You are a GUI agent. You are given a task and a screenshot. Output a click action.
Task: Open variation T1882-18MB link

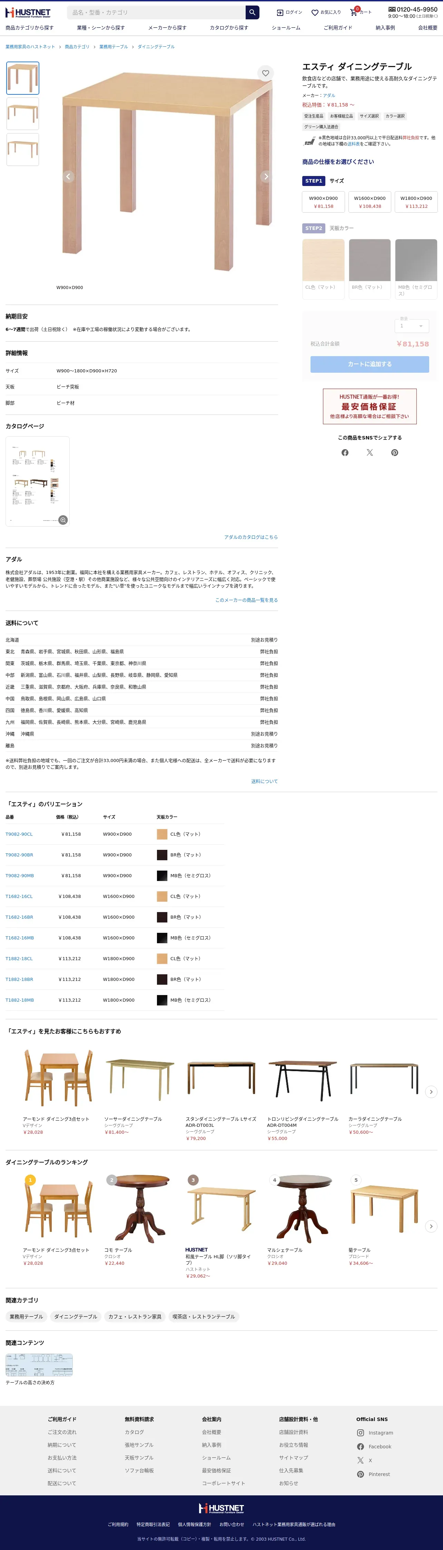click(20, 1000)
